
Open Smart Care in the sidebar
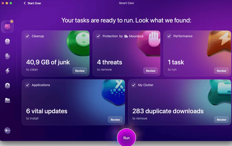(7, 27)
